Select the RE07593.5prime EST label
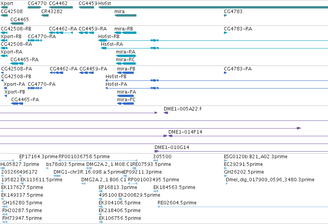Viewport: 328px width, 224px height. point(151,164)
